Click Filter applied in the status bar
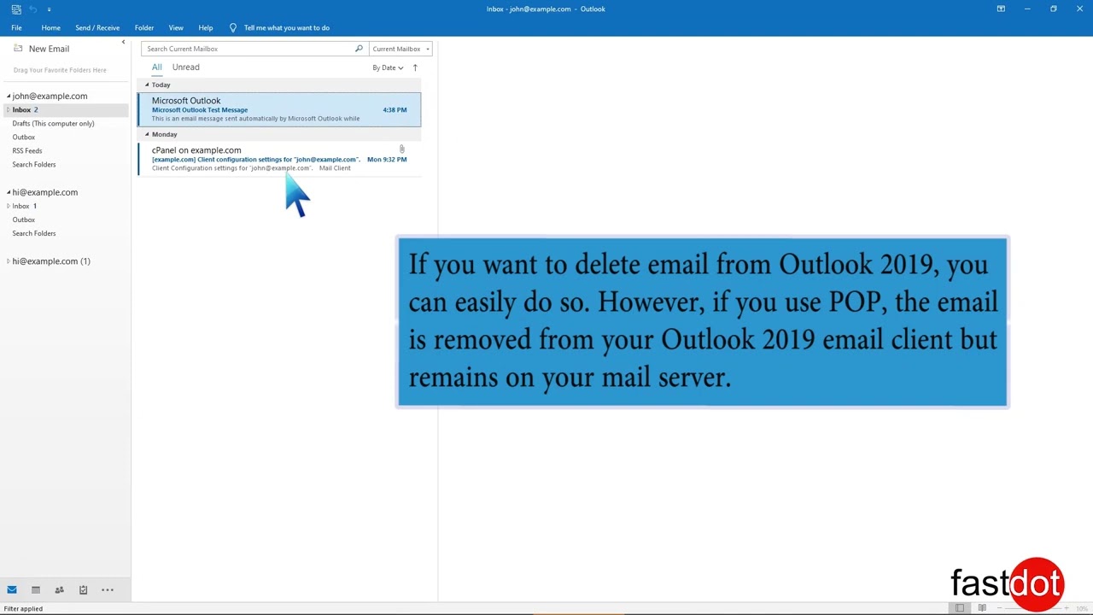Viewport: 1093px width, 615px height. coord(23,608)
